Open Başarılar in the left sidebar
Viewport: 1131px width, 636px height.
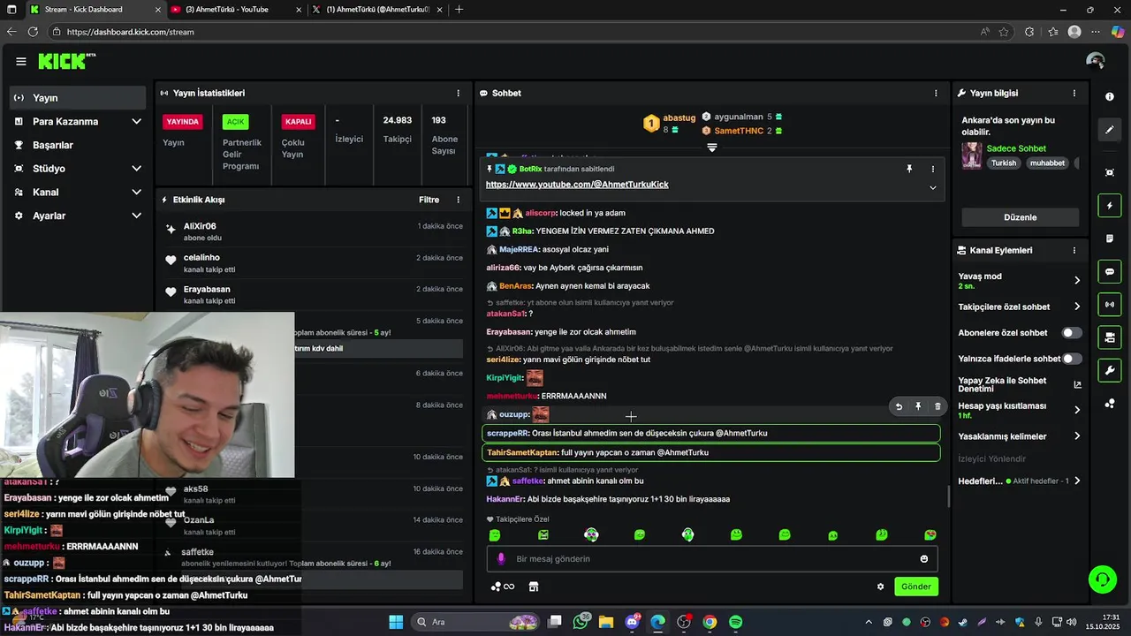click(x=78, y=145)
